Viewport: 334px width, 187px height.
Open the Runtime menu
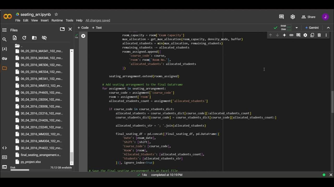pos(57,20)
